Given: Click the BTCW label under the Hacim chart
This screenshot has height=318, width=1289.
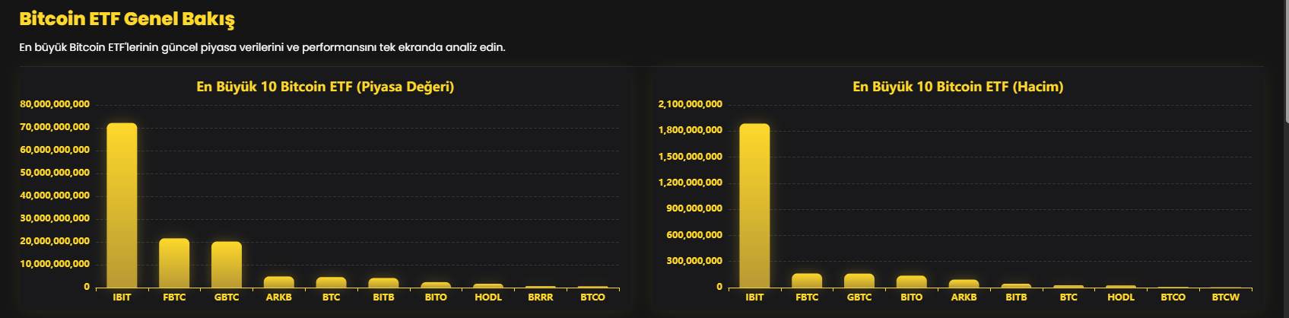Looking at the screenshot, I should point(1226,297).
